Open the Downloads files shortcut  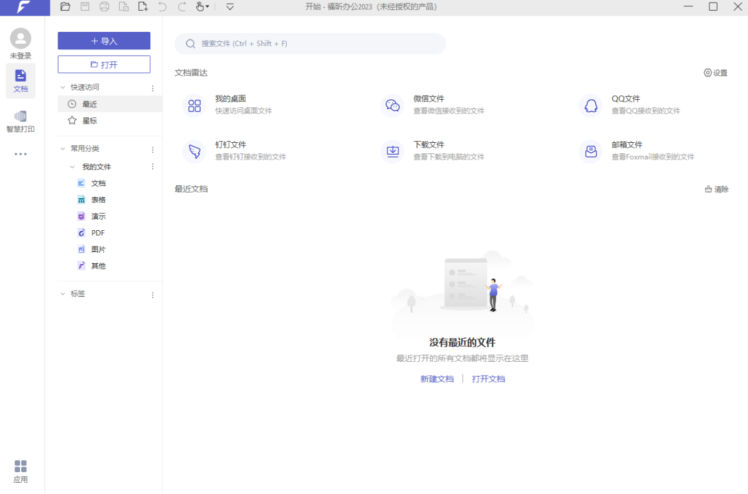pyautogui.click(x=430, y=150)
